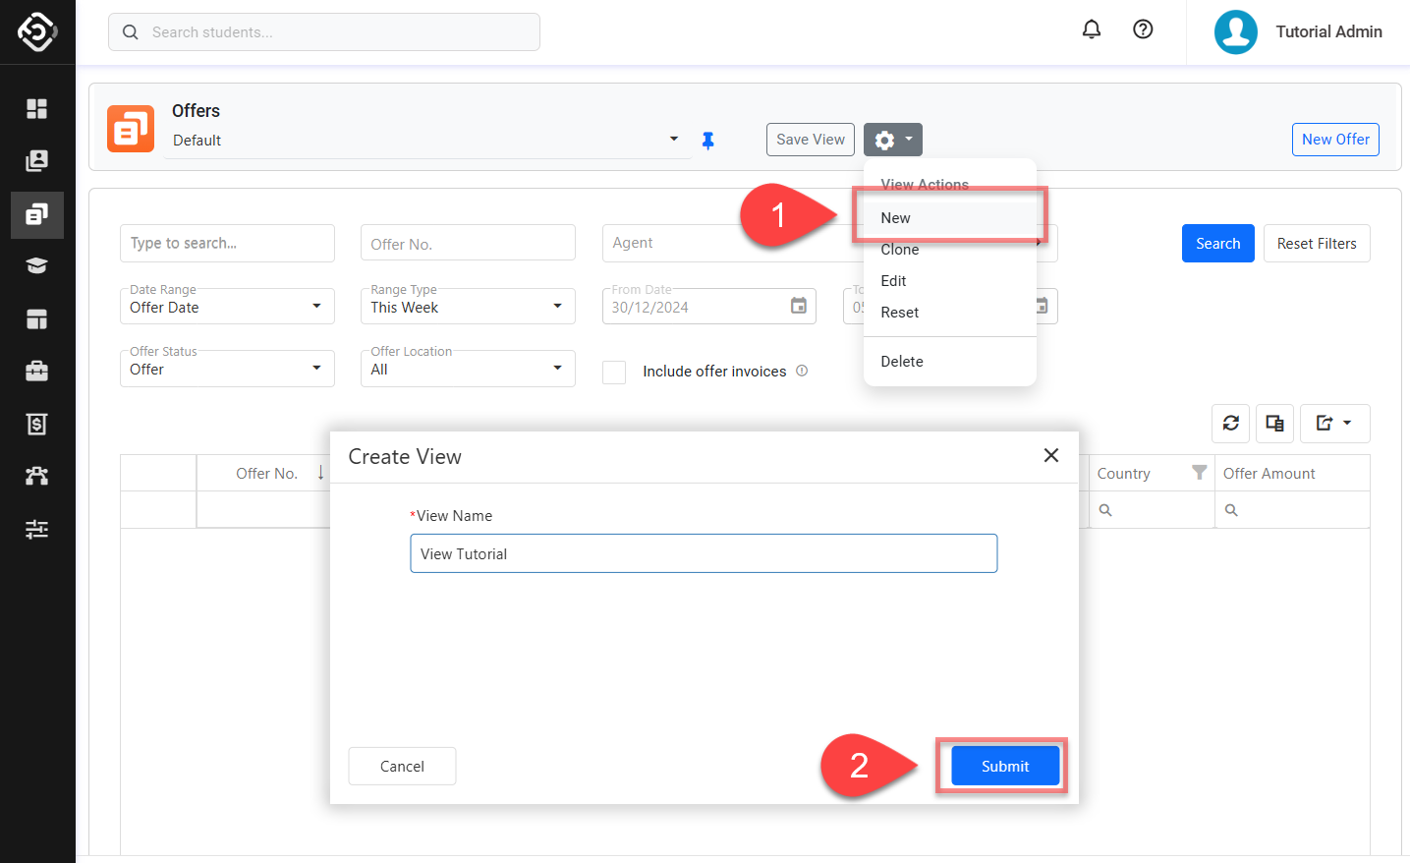Image resolution: width=1410 pixels, height=863 pixels.
Task: Click the graduation cap sidebar icon
Action: tap(36, 266)
